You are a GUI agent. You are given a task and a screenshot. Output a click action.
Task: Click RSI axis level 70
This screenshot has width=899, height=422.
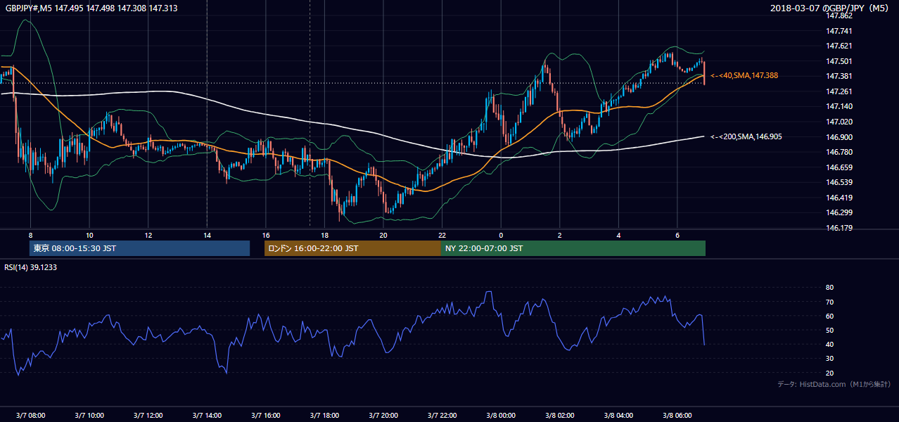click(829, 302)
